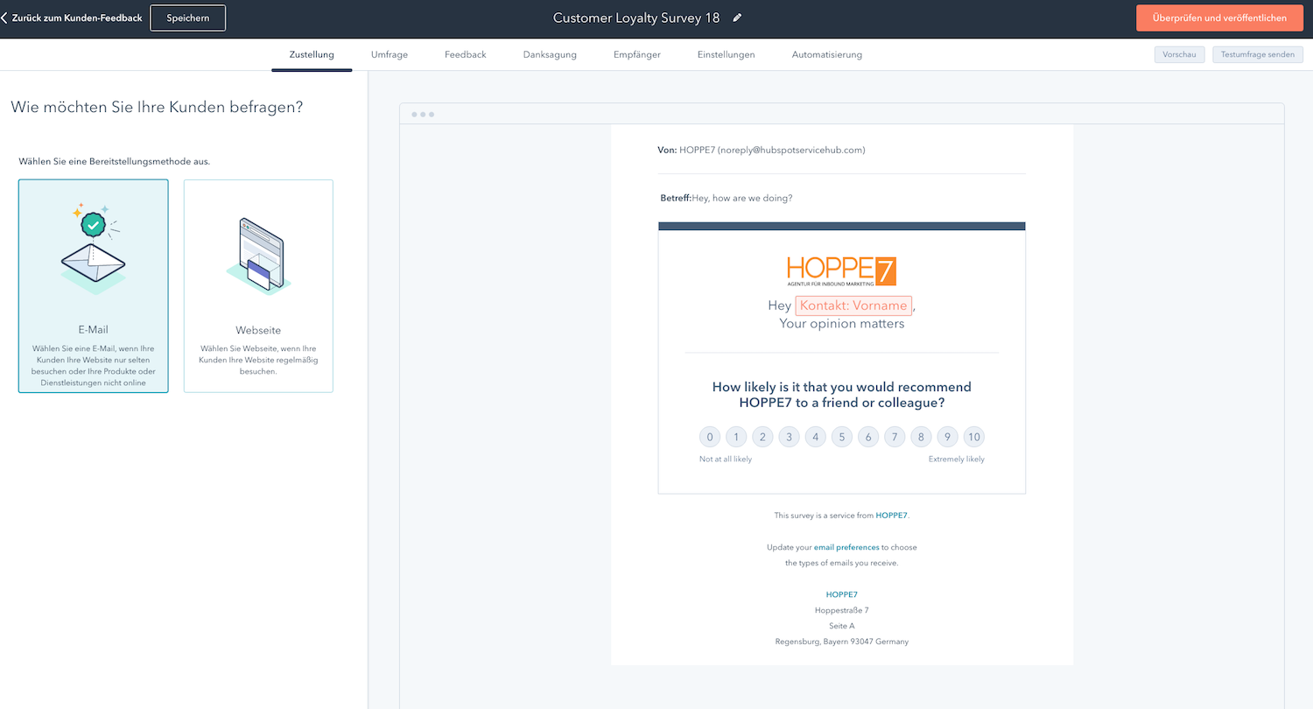Click the back chevron next to Zurück zum Kunden-Feedback
Viewport: 1313px width, 709px height.
tap(4, 18)
